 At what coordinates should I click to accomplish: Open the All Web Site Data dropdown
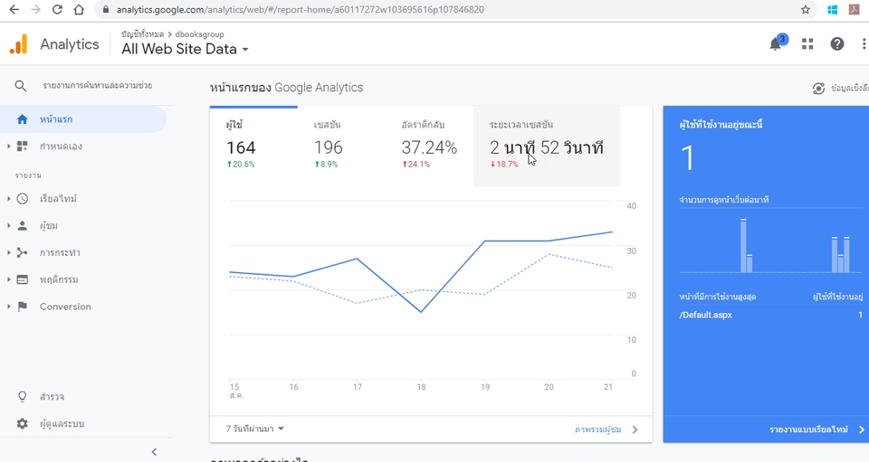coord(185,50)
